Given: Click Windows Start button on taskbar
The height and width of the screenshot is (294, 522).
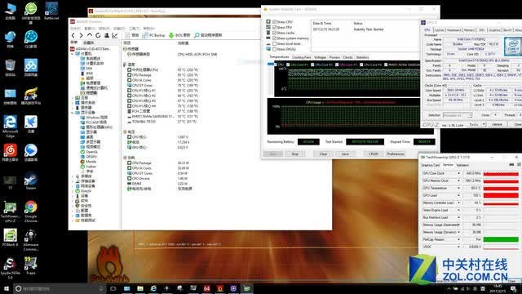Looking at the screenshot, I should (x=7, y=288).
